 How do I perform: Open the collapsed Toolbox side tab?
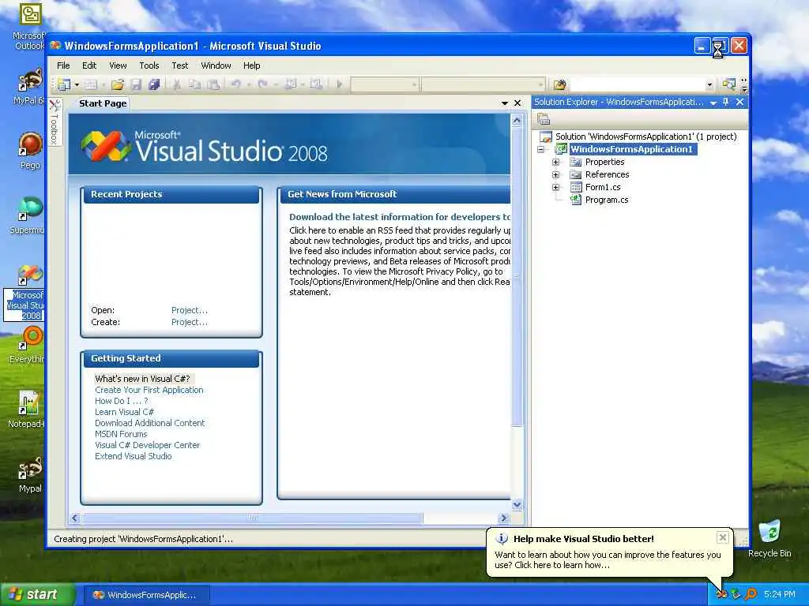point(55,122)
